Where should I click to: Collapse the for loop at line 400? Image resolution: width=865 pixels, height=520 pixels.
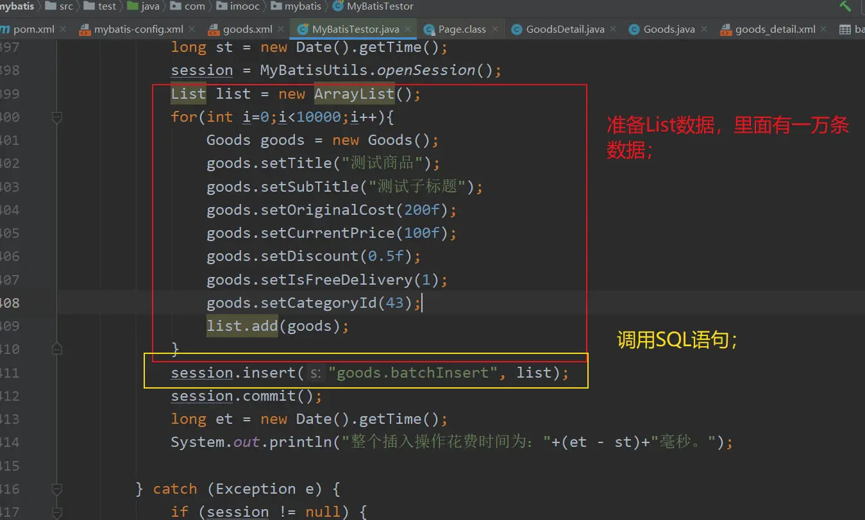point(57,117)
